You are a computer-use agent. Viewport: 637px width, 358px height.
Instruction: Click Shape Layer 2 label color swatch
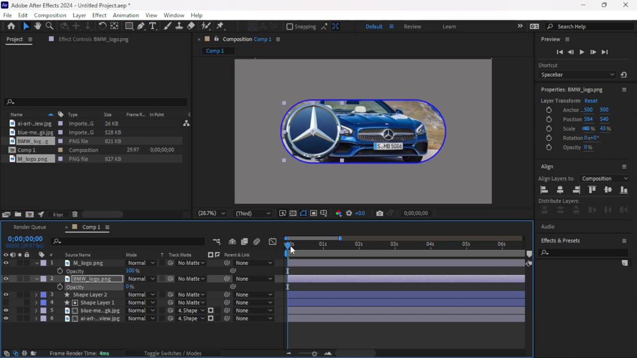(43, 295)
